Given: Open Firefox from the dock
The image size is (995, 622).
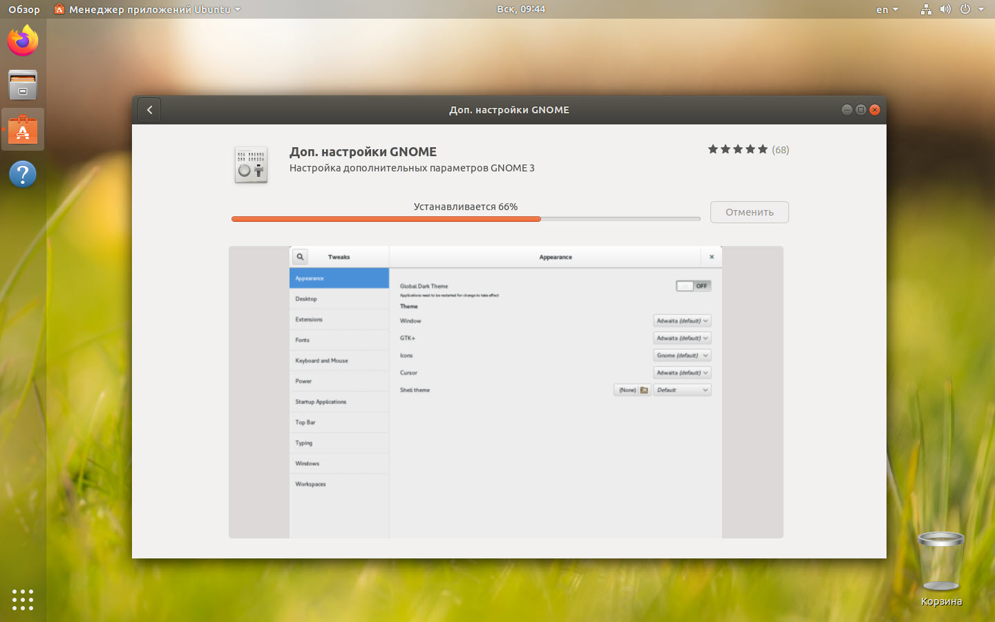Looking at the screenshot, I should tap(23, 41).
